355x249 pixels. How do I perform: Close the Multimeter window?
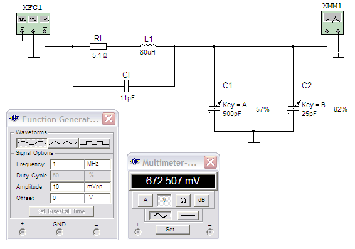pos(211,162)
